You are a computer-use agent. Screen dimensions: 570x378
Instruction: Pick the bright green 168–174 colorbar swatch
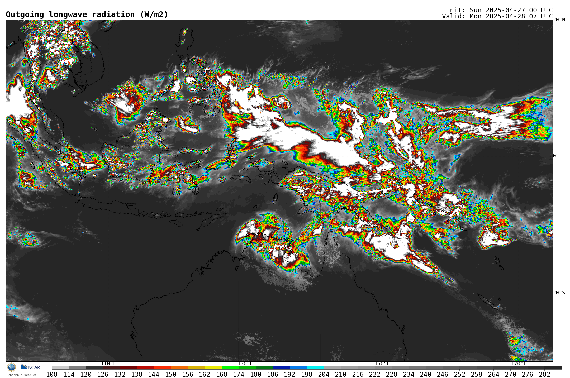[230, 368]
